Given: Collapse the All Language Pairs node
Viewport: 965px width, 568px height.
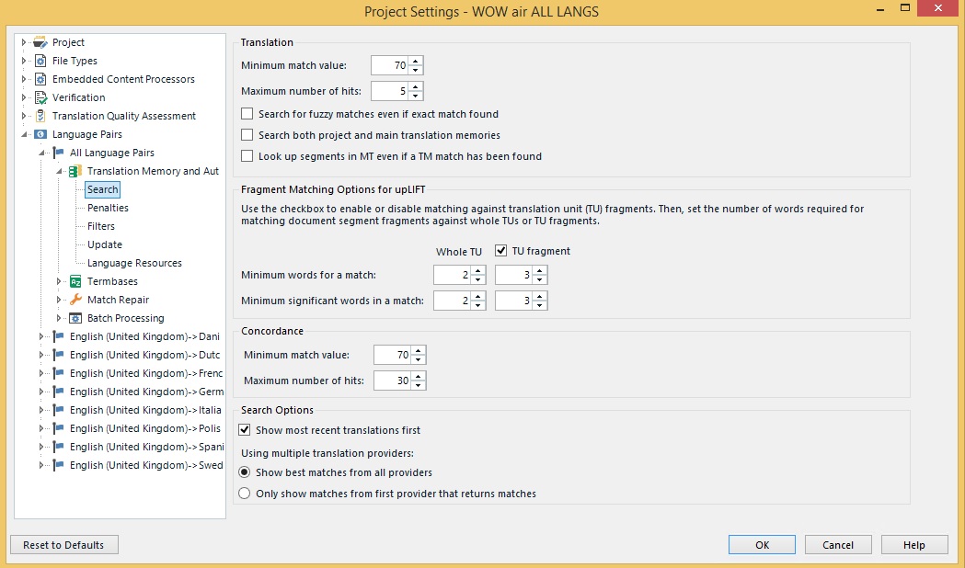Looking at the screenshot, I should pos(41,153).
